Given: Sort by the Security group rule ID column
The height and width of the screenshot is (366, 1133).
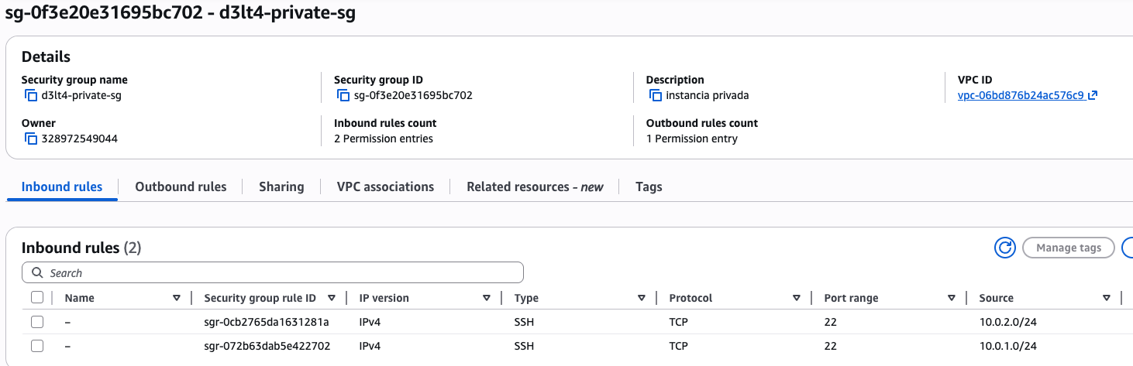Looking at the screenshot, I should click(332, 298).
